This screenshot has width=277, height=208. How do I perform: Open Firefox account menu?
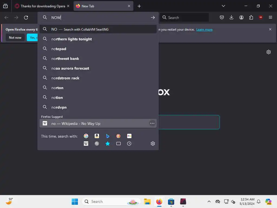coord(241,17)
